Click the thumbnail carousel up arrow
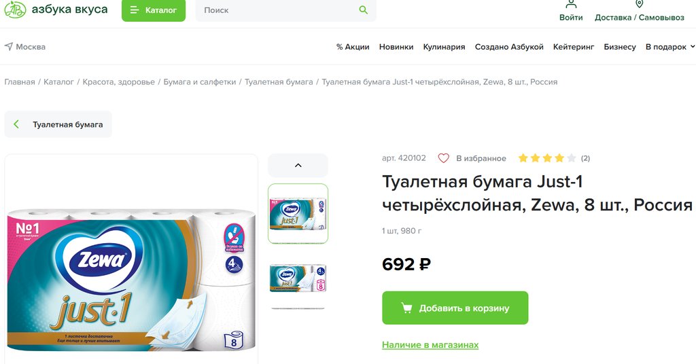Viewport: 696px width, 364px height. tap(298, 166)
